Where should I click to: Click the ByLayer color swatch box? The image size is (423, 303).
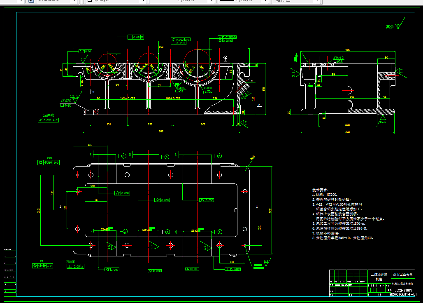point(90,1)
